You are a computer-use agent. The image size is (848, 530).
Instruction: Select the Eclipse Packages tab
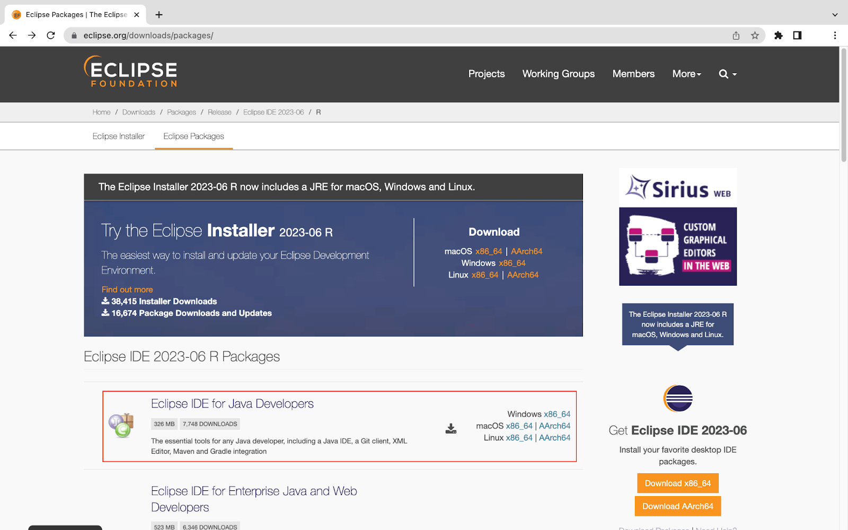click(x=193, y=136)
